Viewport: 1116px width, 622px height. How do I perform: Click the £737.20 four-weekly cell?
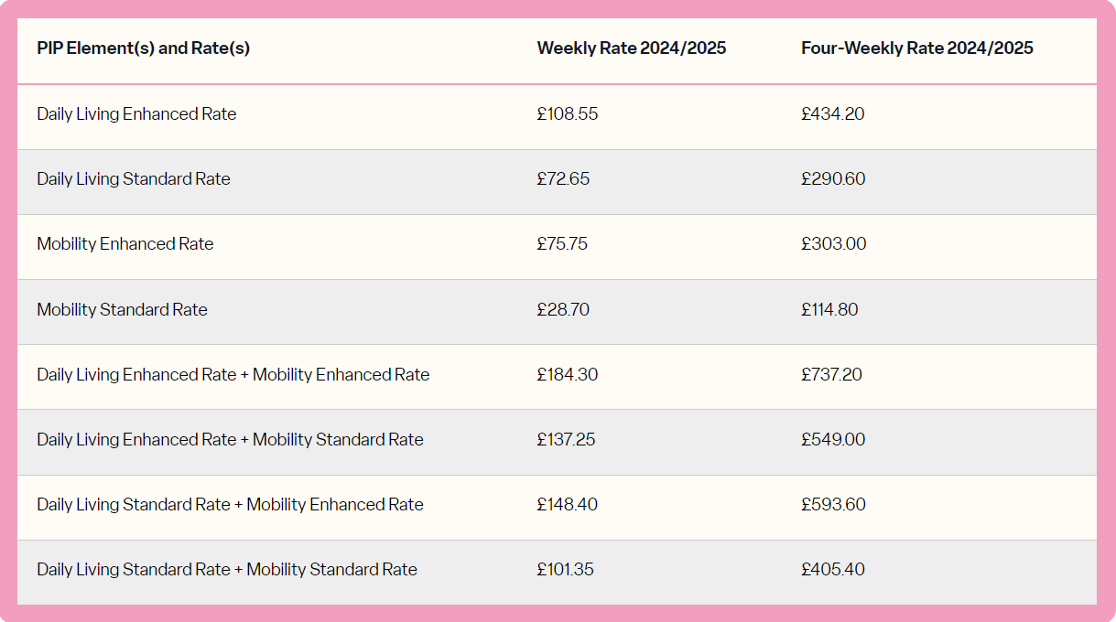(831, 375)
